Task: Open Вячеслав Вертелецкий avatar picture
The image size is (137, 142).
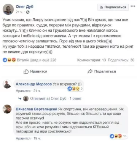Action: [7, 109]
